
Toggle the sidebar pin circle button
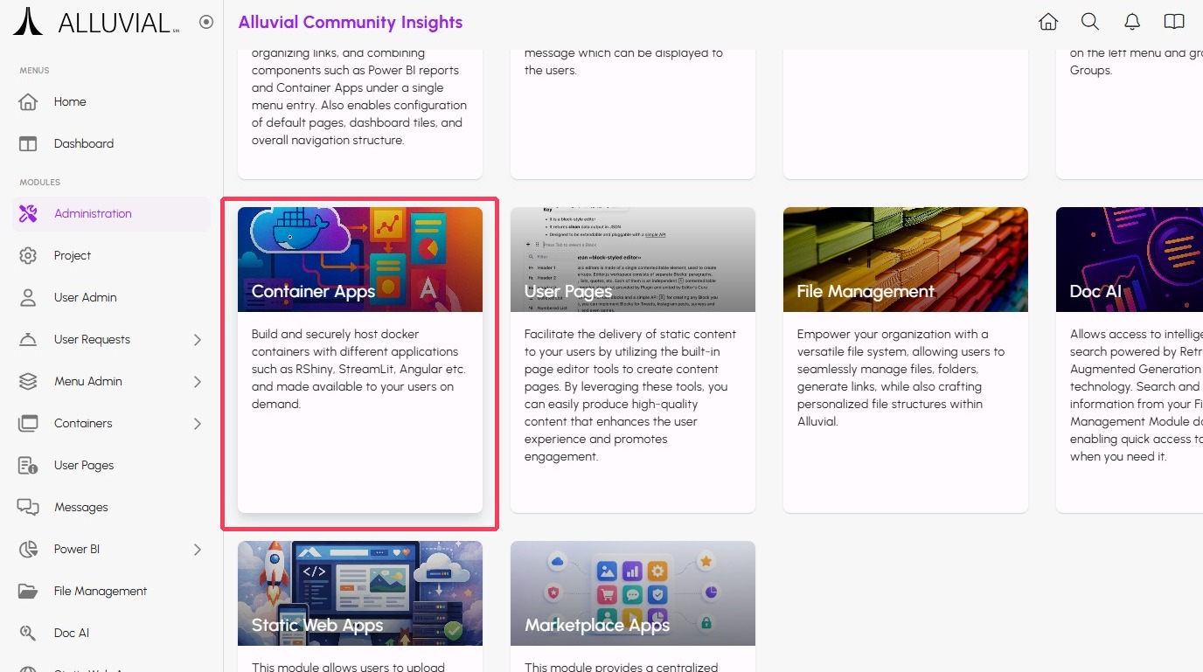pos(206,22)
